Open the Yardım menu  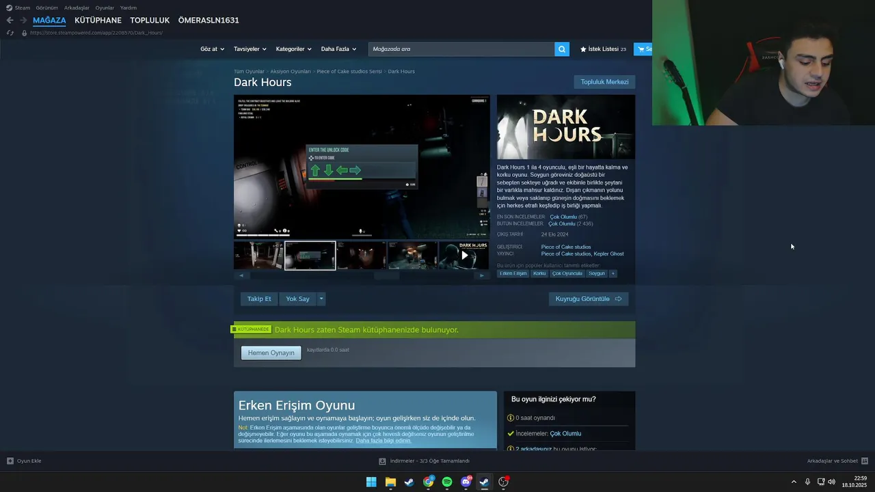[x=129, y=8]
